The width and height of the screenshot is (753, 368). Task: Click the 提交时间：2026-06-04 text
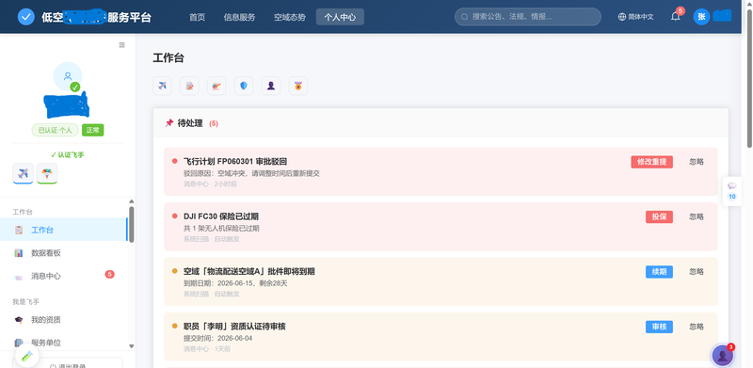click(217, 338)
